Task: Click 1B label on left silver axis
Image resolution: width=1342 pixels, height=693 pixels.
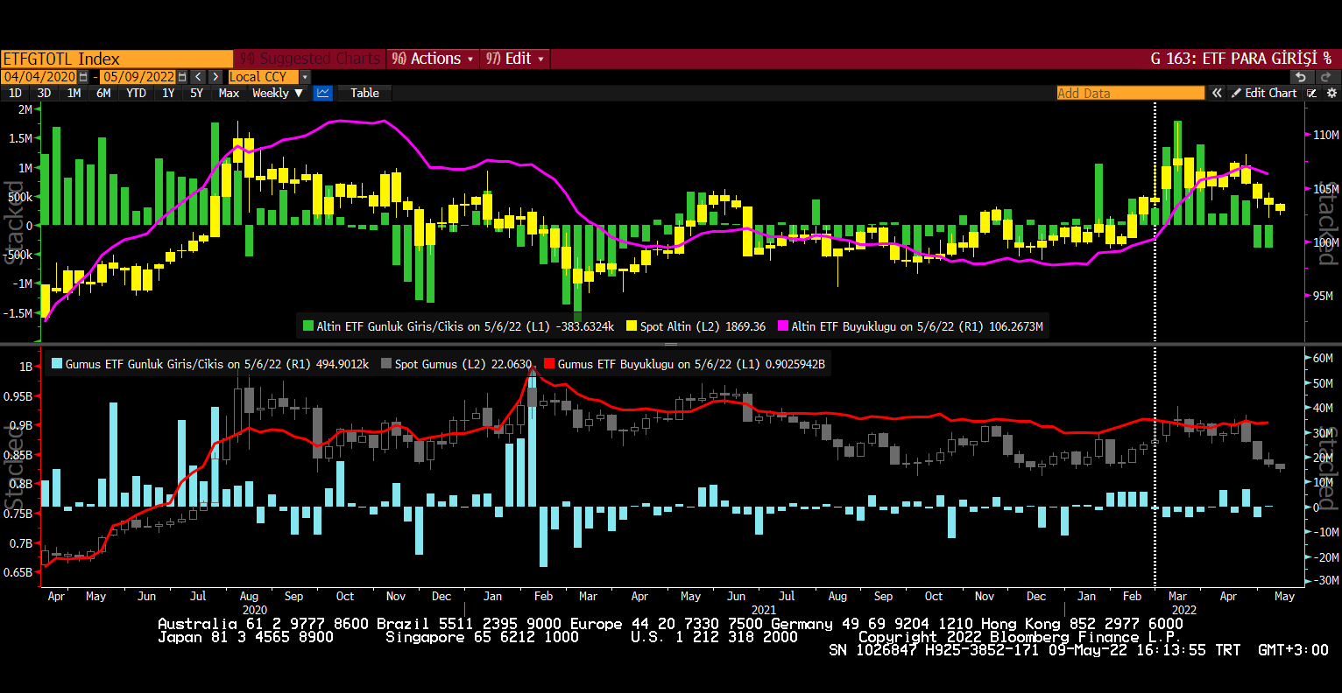Action: (25, 367)
